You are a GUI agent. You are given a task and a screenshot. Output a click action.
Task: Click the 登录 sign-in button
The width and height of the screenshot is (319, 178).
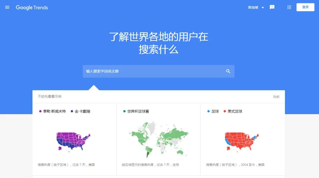point(305,7)
